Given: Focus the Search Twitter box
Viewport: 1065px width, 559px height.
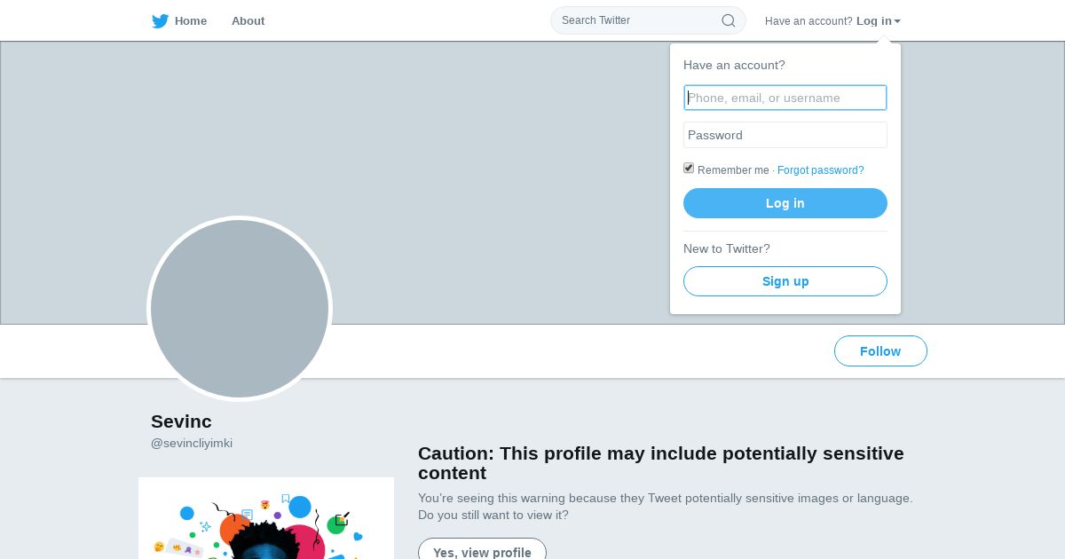Looking at the screenshot, I should 639,20.
